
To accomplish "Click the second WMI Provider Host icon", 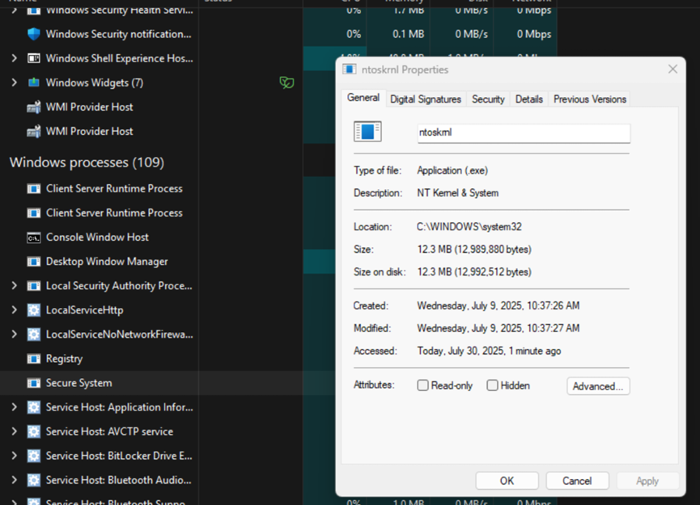I will tap(33, 132).
